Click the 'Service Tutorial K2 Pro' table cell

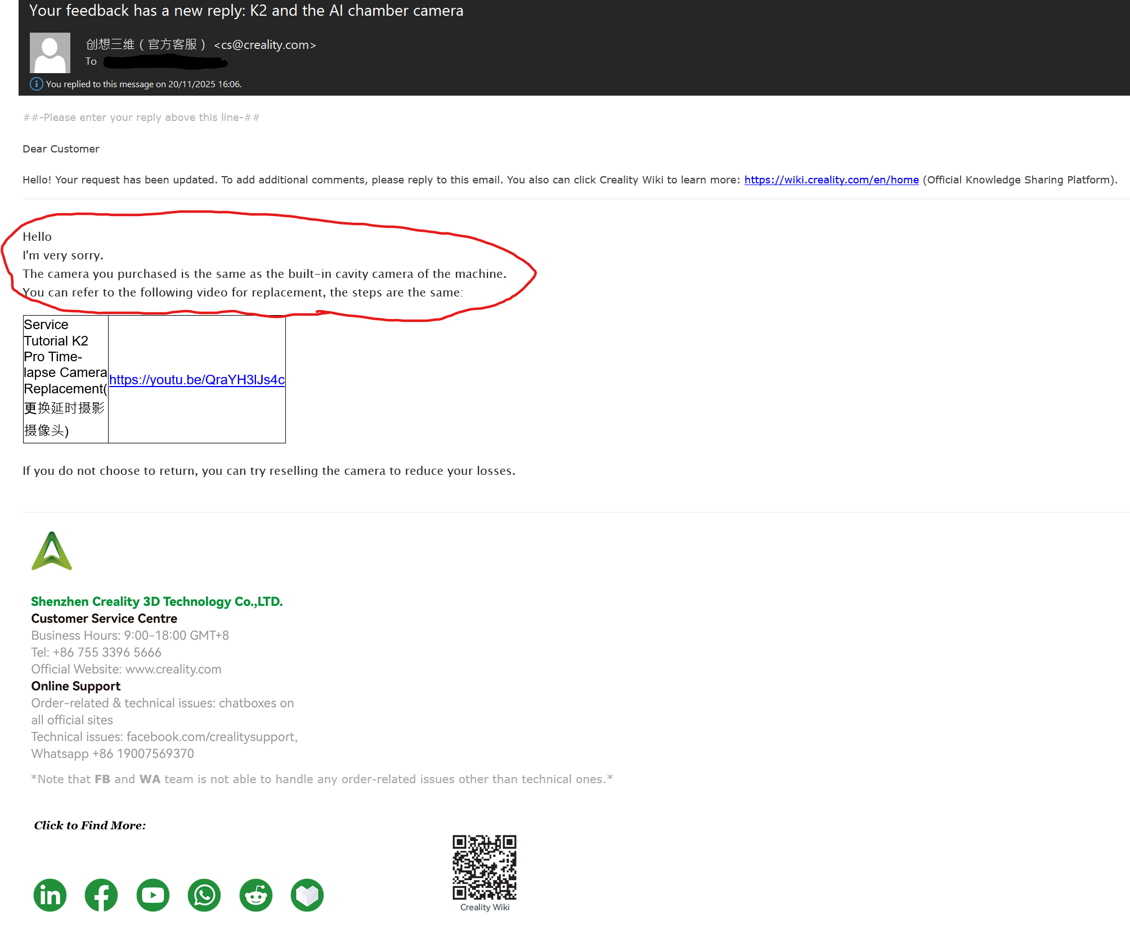point(65,378)
